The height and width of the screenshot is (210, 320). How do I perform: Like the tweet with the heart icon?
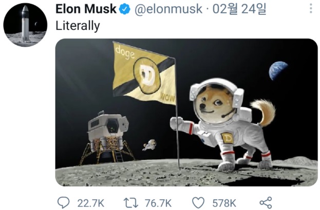[198, 203]
